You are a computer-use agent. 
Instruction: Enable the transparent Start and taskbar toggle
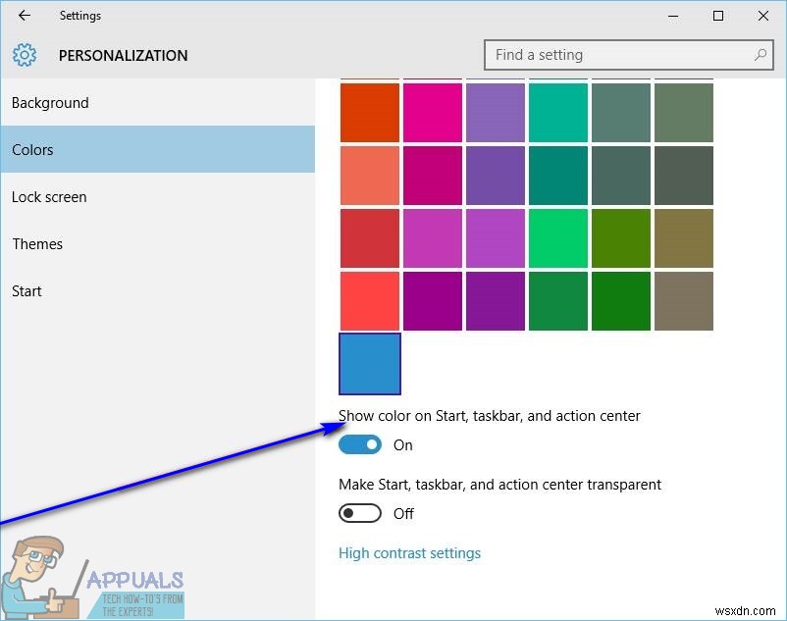(x=360, y=513)
